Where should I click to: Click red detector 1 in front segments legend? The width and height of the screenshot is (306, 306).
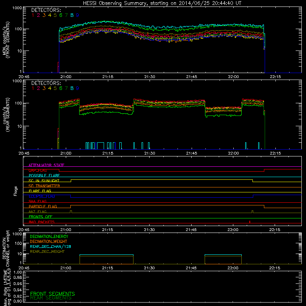click(x=33, y=15)
